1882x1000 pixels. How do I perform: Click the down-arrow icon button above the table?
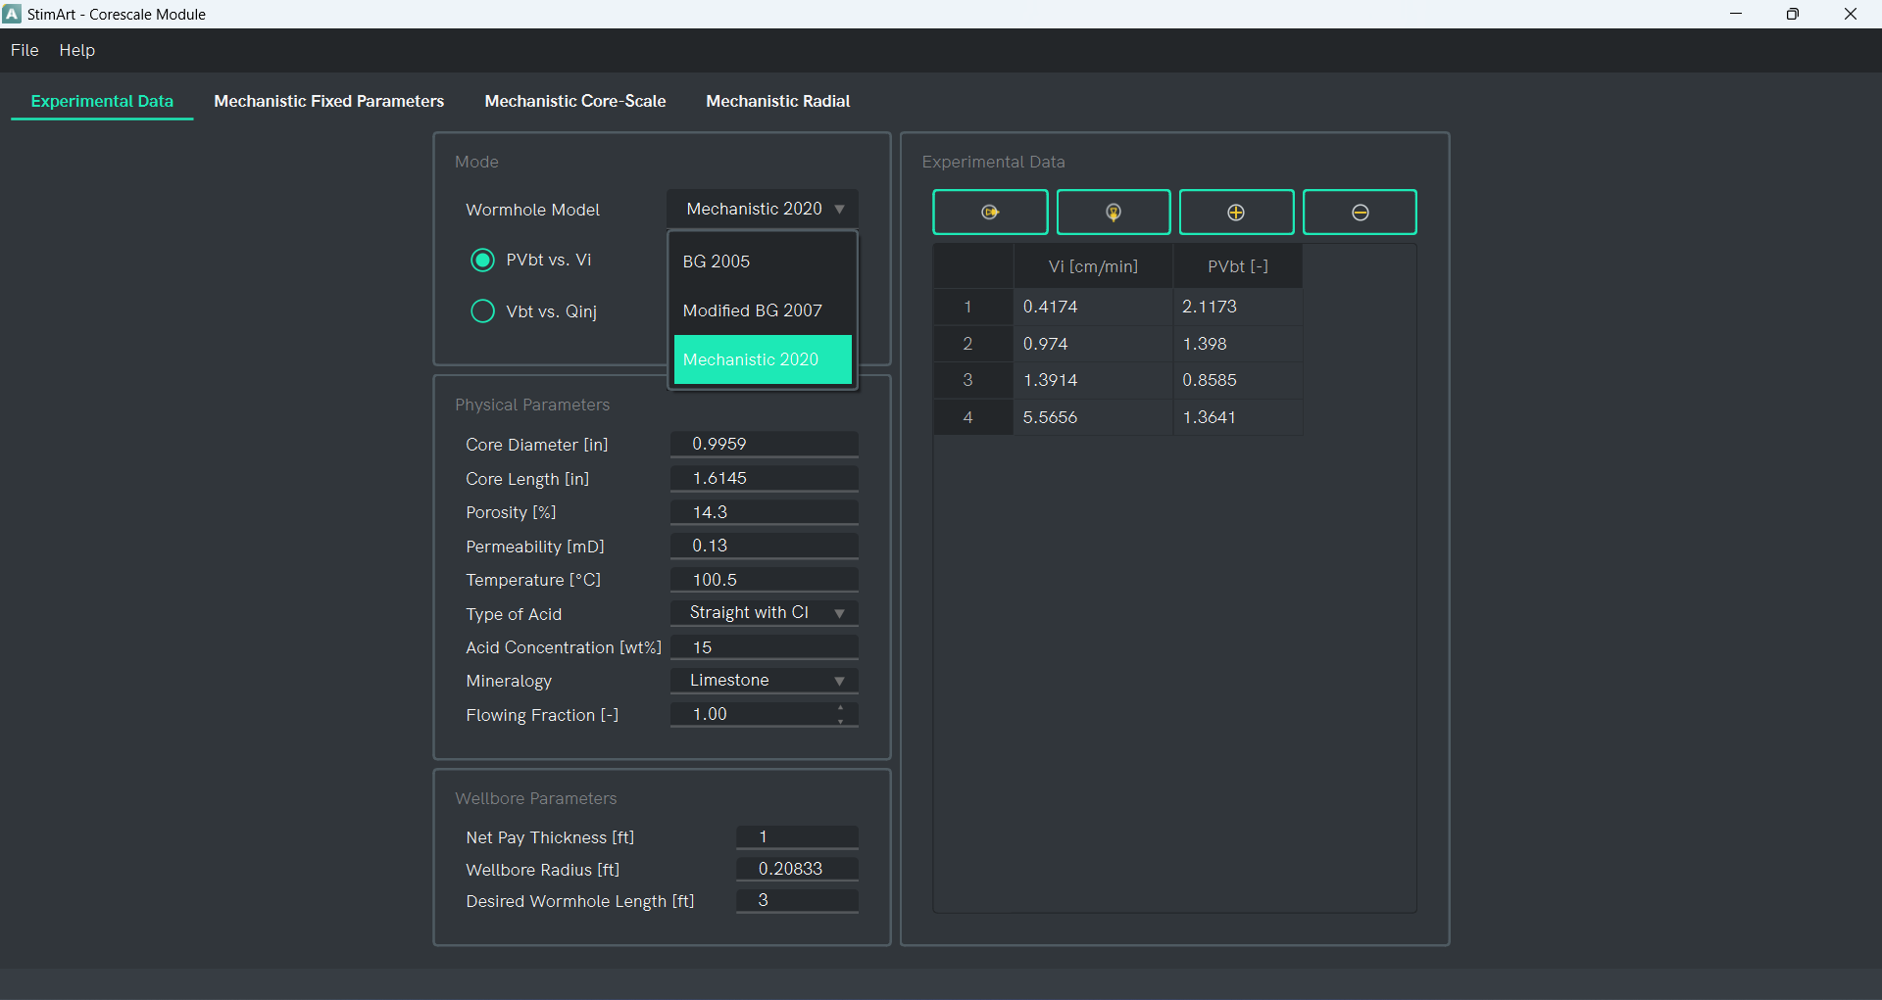coord(1114,213)
